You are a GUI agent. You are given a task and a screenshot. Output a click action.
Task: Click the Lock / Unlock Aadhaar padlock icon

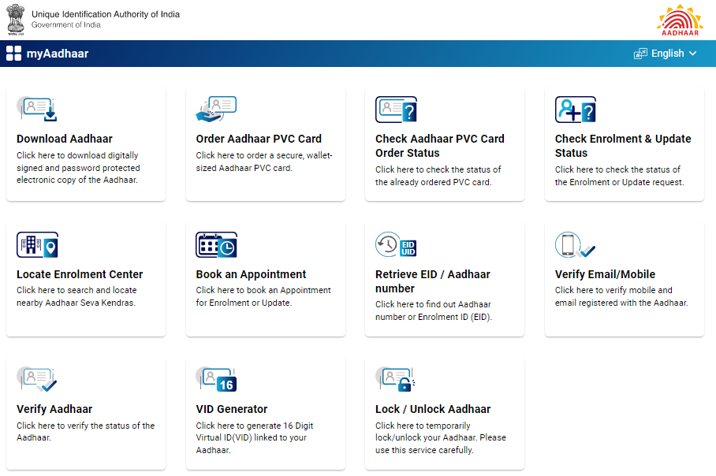pyautogui.click(x=395, y=379)
